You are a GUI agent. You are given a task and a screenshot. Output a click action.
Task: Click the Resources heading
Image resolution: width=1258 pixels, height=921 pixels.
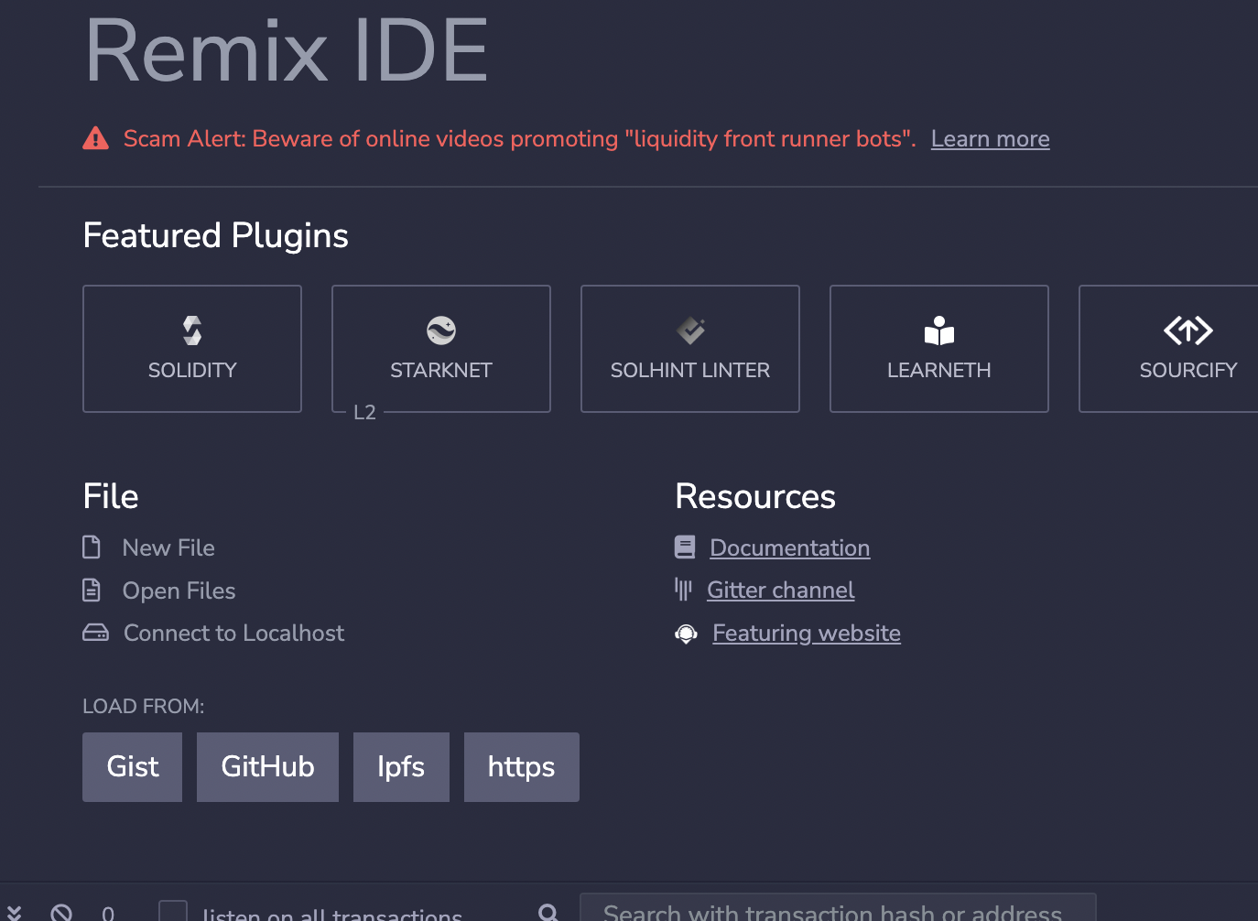(x=755, y=496)
